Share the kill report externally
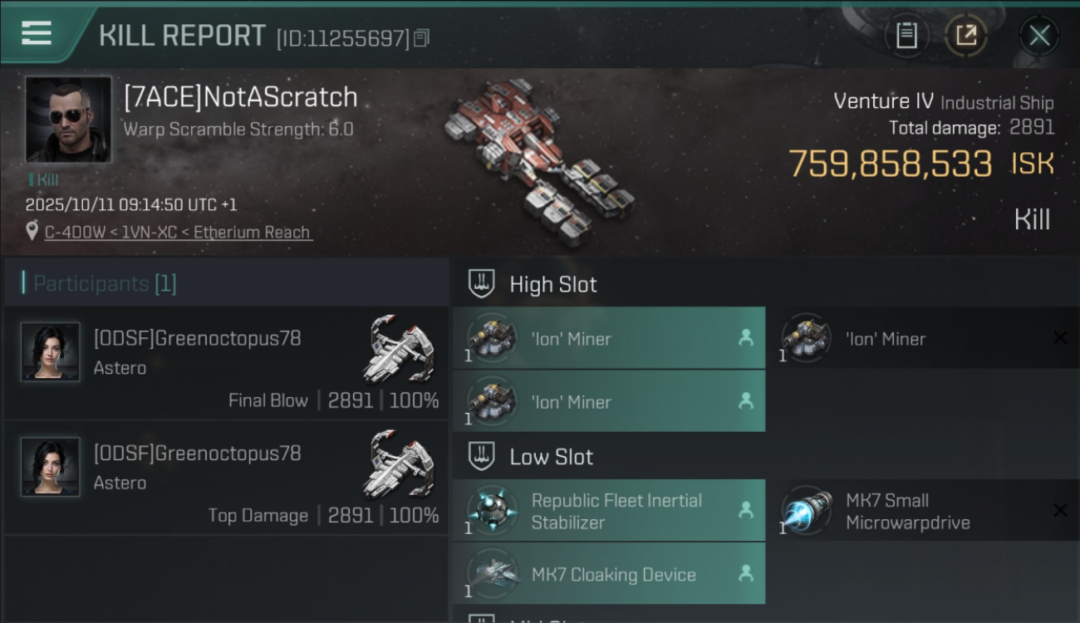Image resolution: width=1080 pixels, height=623 pixels. click(x=966, y=35)
